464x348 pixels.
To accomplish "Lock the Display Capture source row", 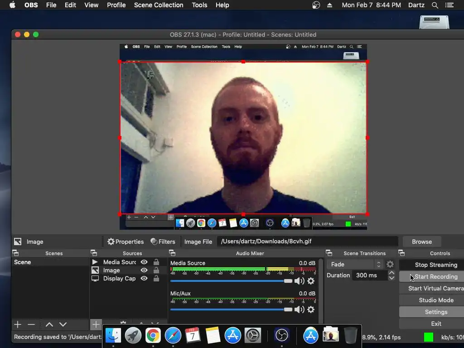I will coord(156,279).
